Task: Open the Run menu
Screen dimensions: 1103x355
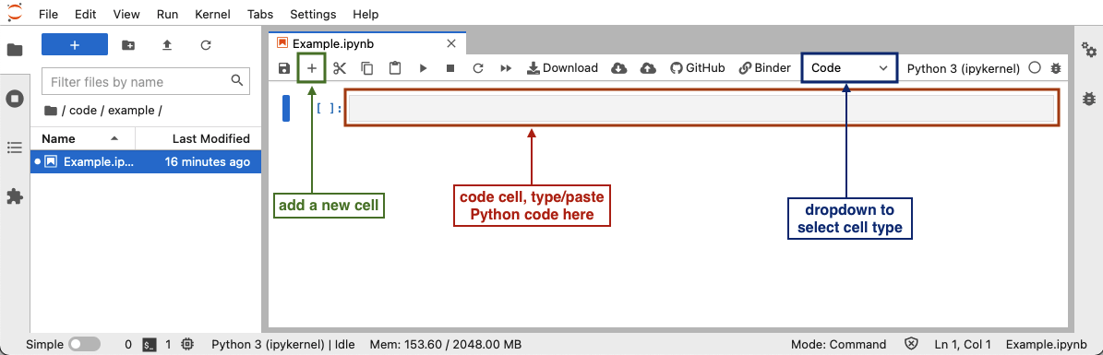Action: click(x=167, y=14)
